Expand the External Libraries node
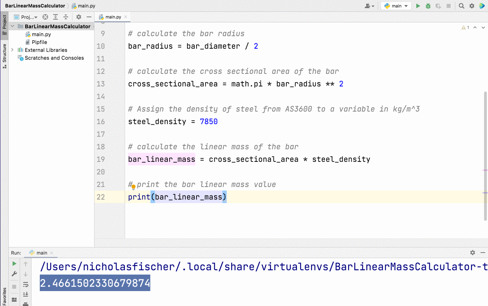The image size is (488, 306). (12, 50)
